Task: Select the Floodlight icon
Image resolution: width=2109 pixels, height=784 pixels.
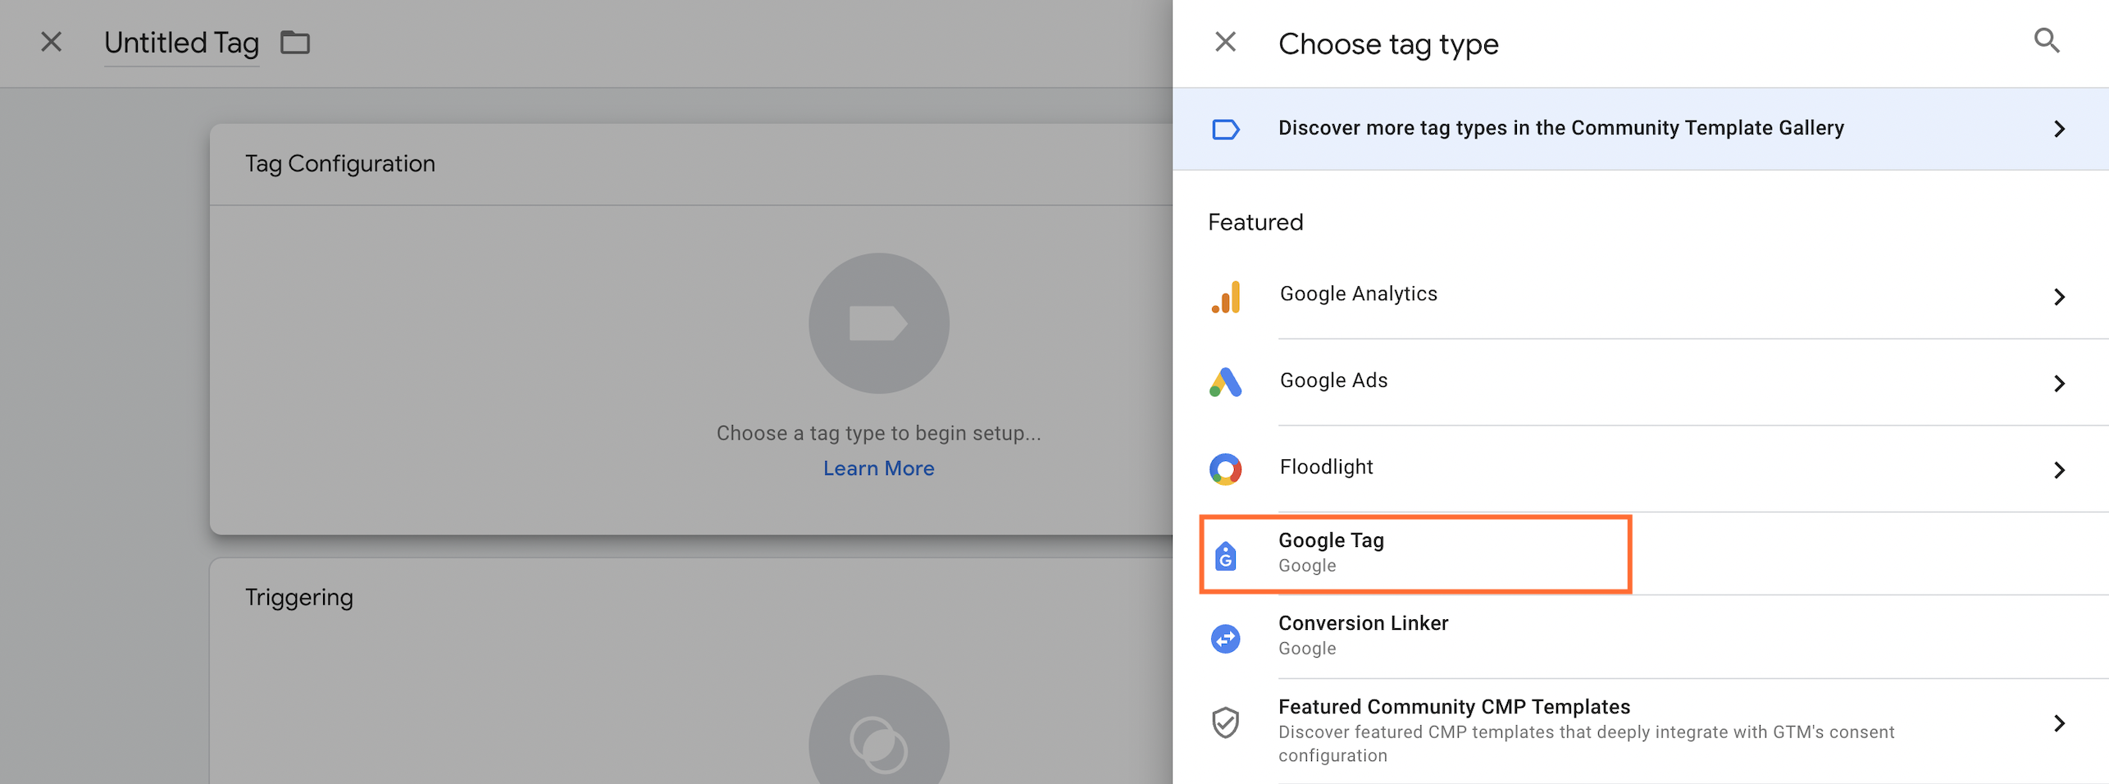Action: click(1225, 469)
